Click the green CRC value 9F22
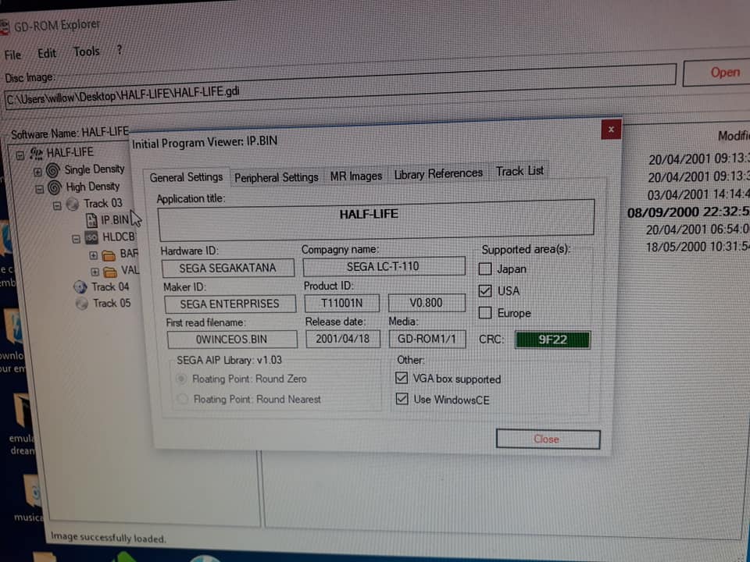The image size is (750, 562). 552,340
